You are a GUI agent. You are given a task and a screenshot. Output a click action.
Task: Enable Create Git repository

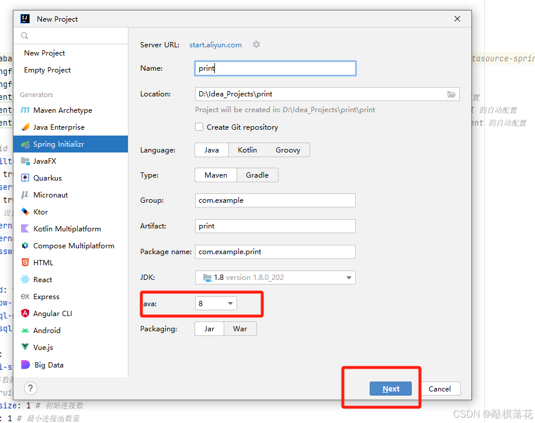click(199, 127)
